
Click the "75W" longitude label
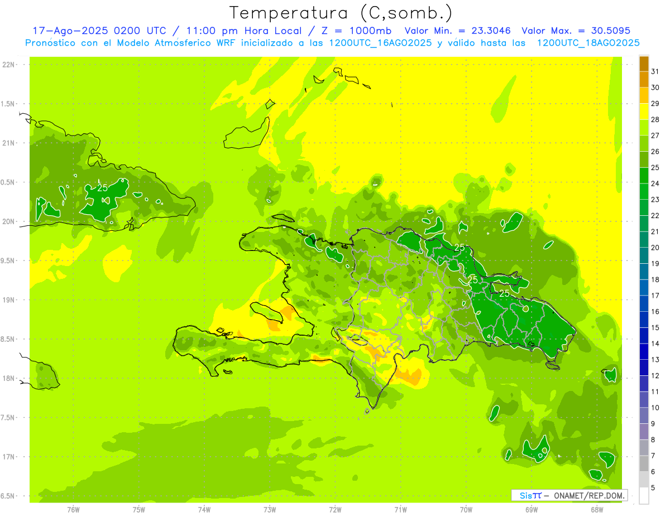click(x=138, y=510)
